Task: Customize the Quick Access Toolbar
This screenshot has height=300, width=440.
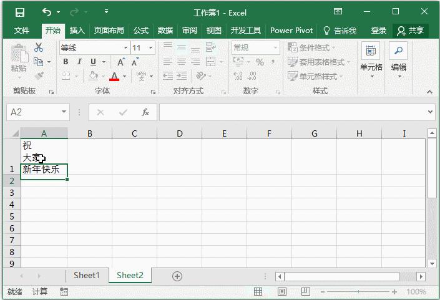Action: 106,11
